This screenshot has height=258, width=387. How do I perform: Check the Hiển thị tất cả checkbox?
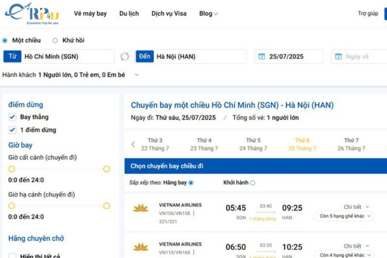tap(13, 256)
